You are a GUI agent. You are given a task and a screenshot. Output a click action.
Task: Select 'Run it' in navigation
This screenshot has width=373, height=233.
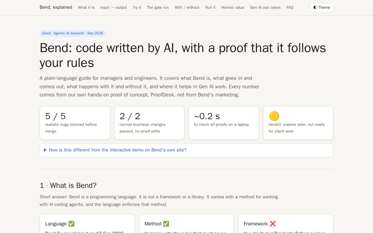pos(210,8)
